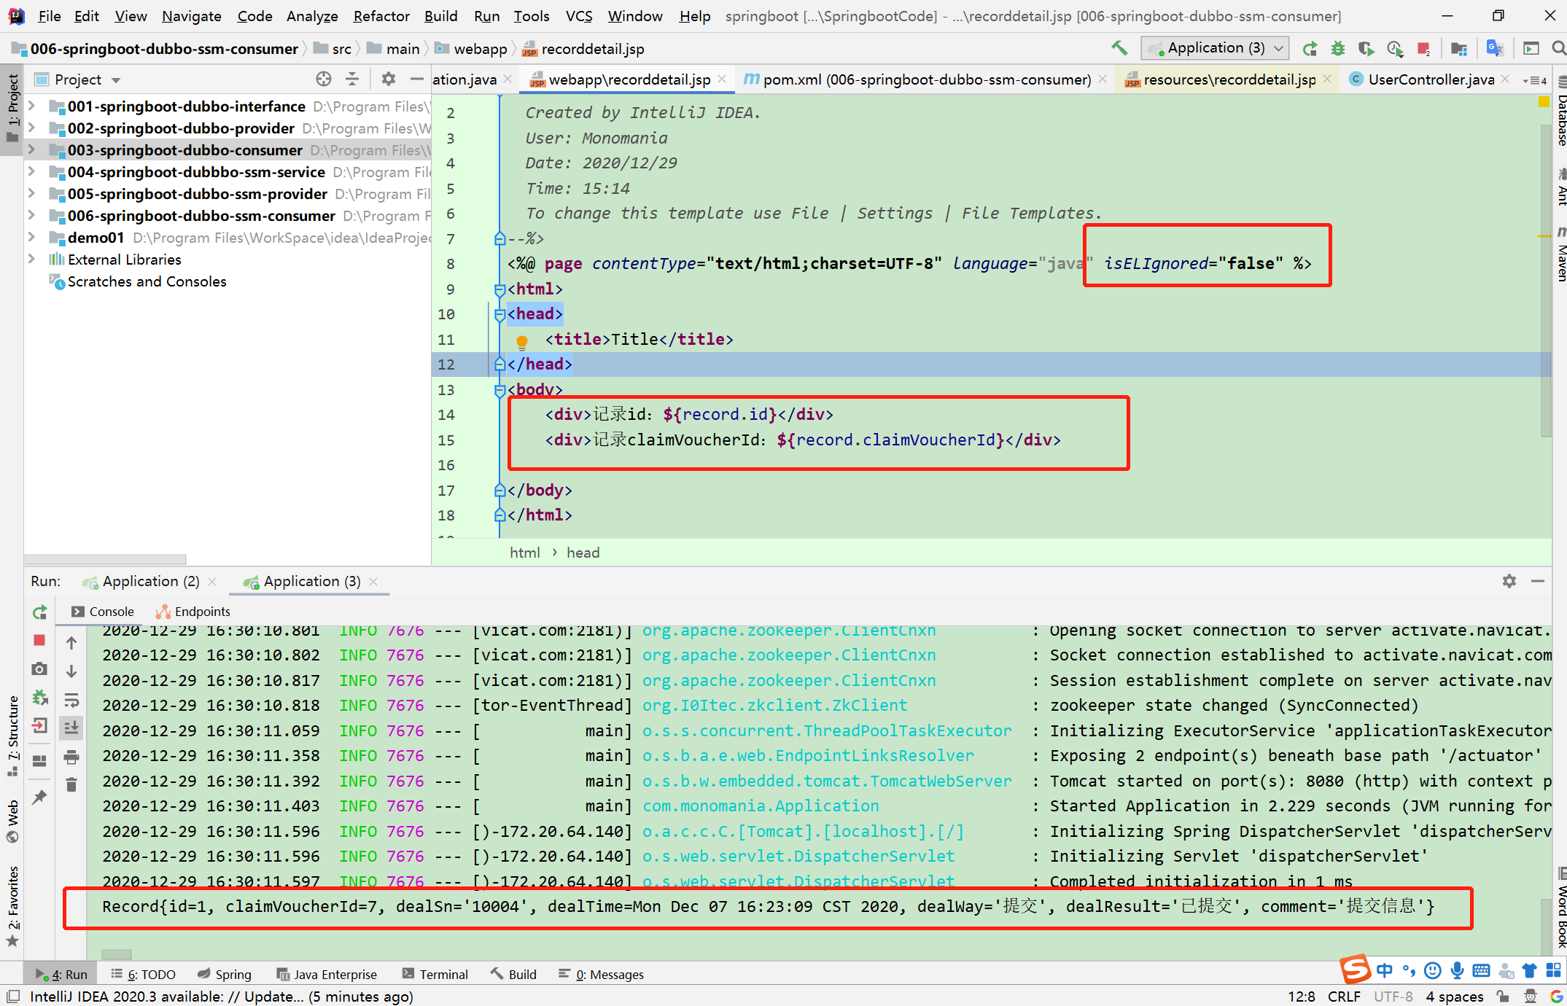The image size is (1567, 1006).
Task: Hide the Project panel with minus icon
Action: (416, 79)
